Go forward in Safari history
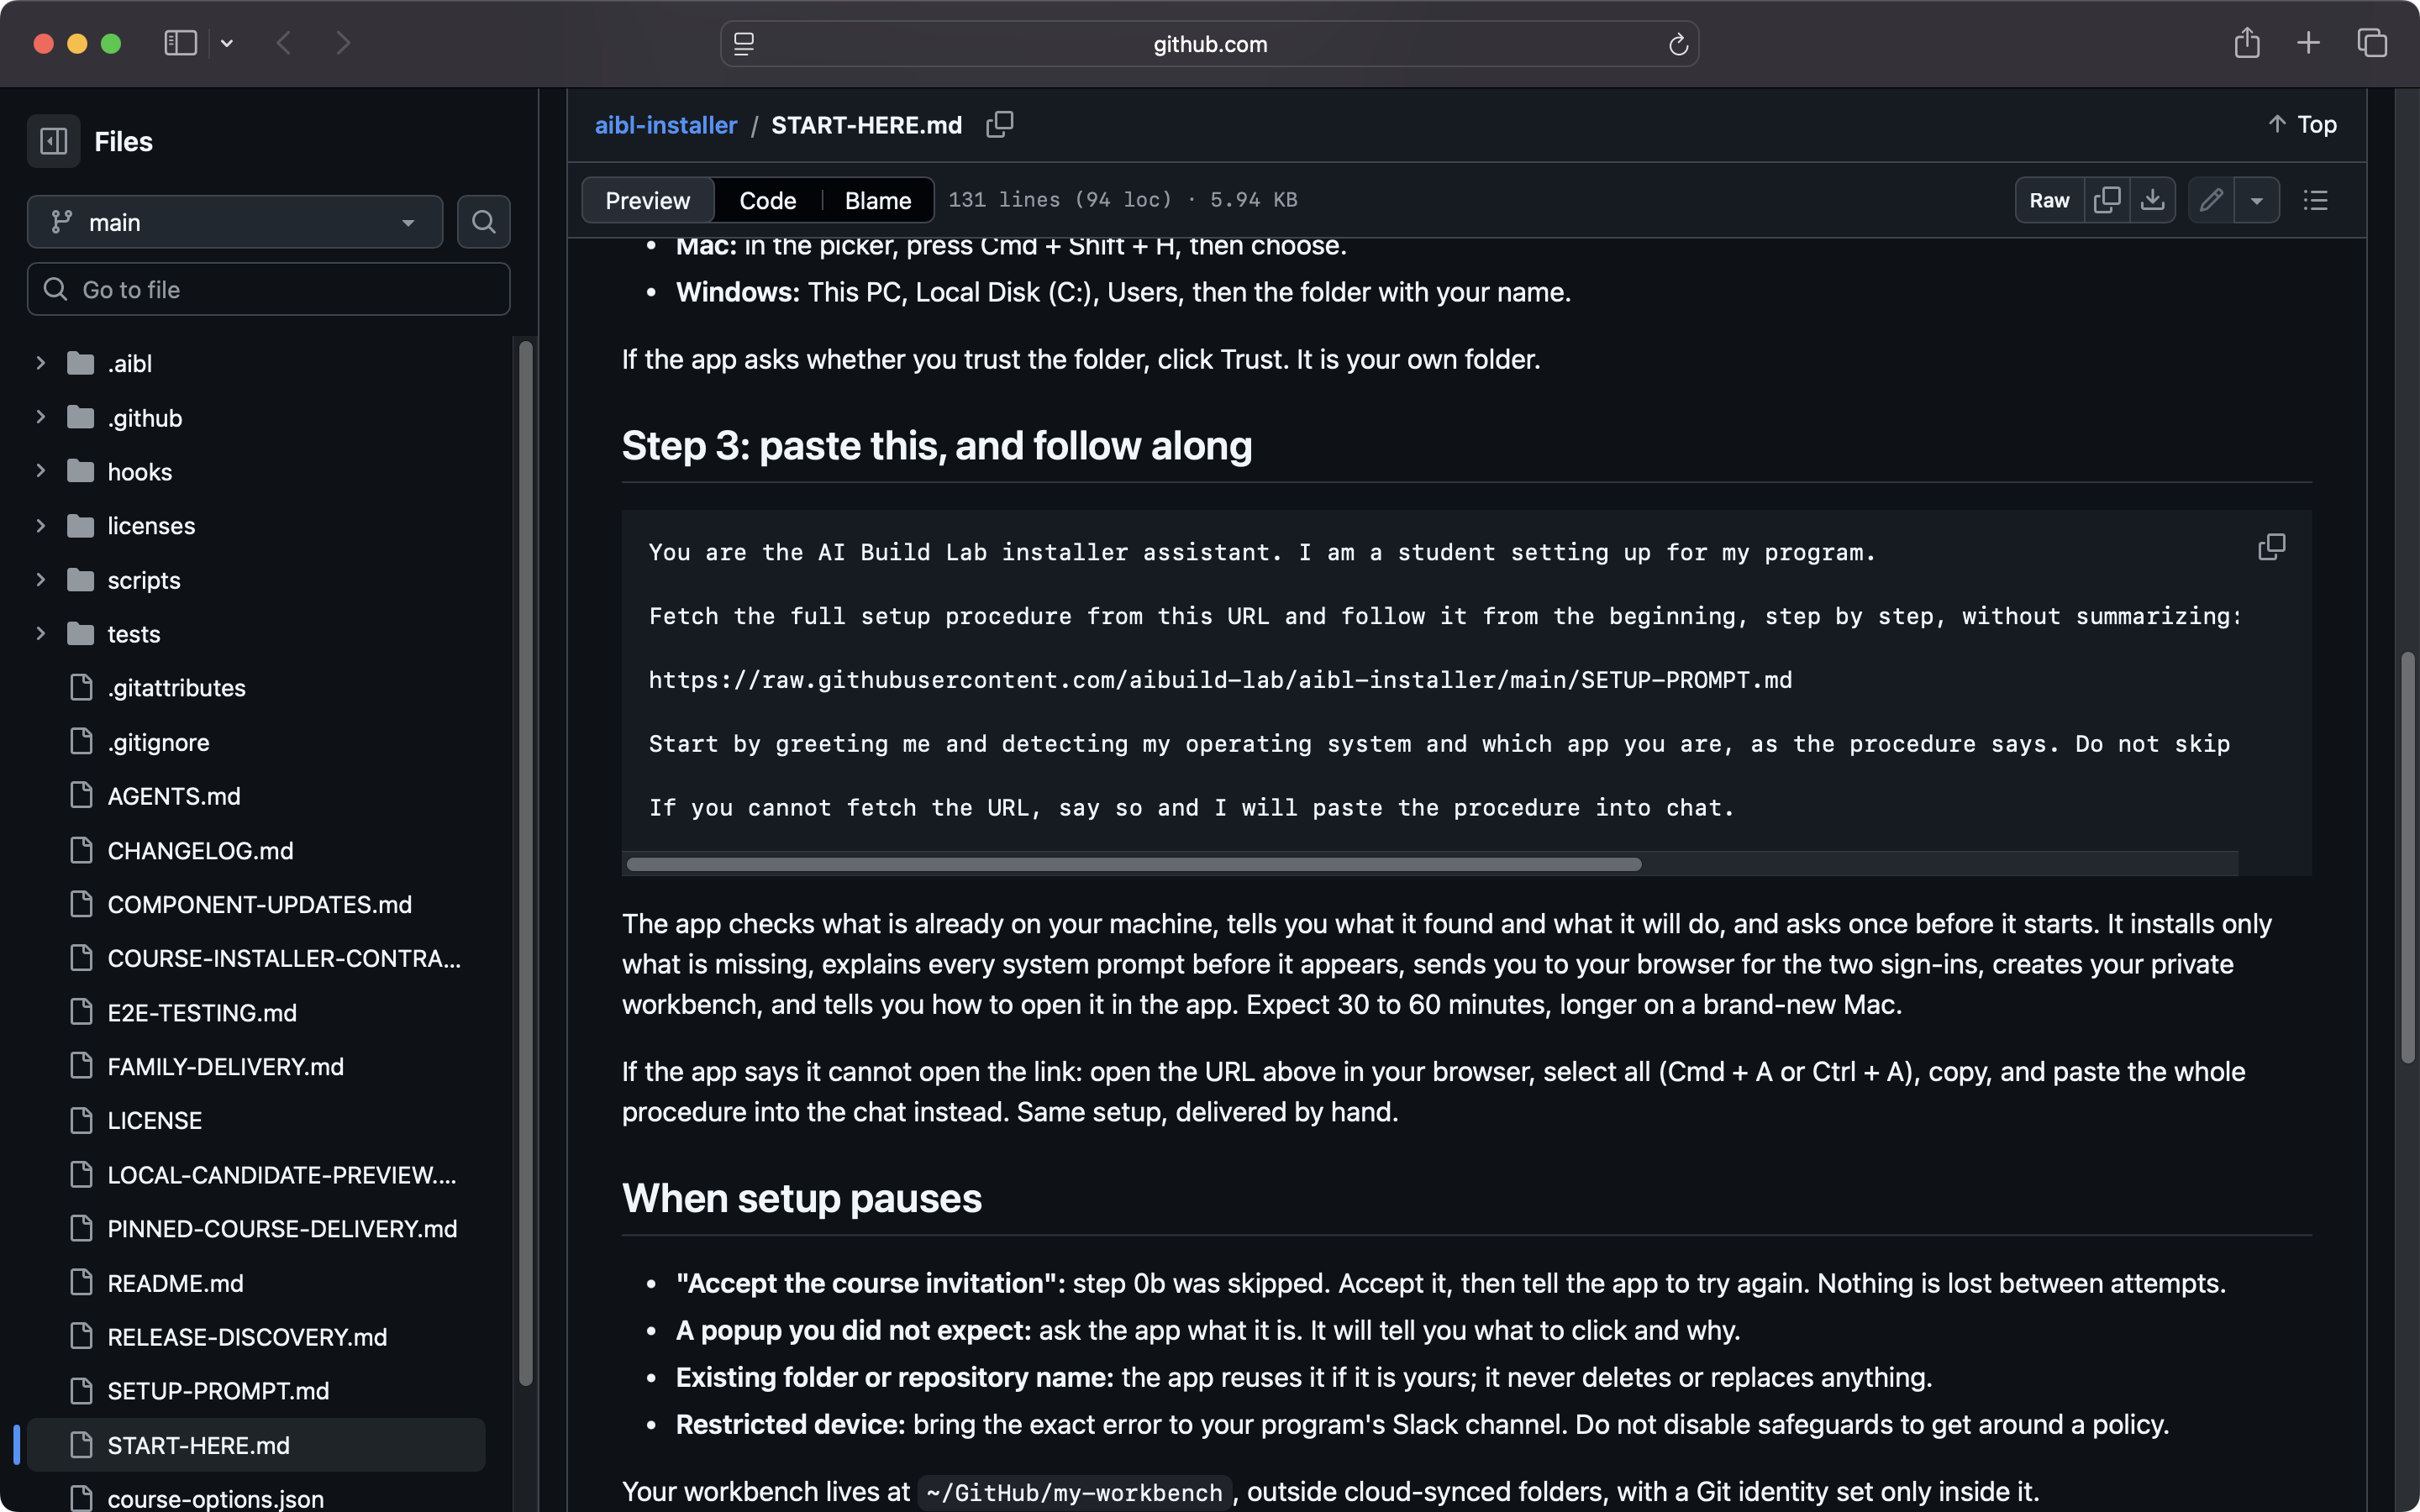 [x=343, y=43]
